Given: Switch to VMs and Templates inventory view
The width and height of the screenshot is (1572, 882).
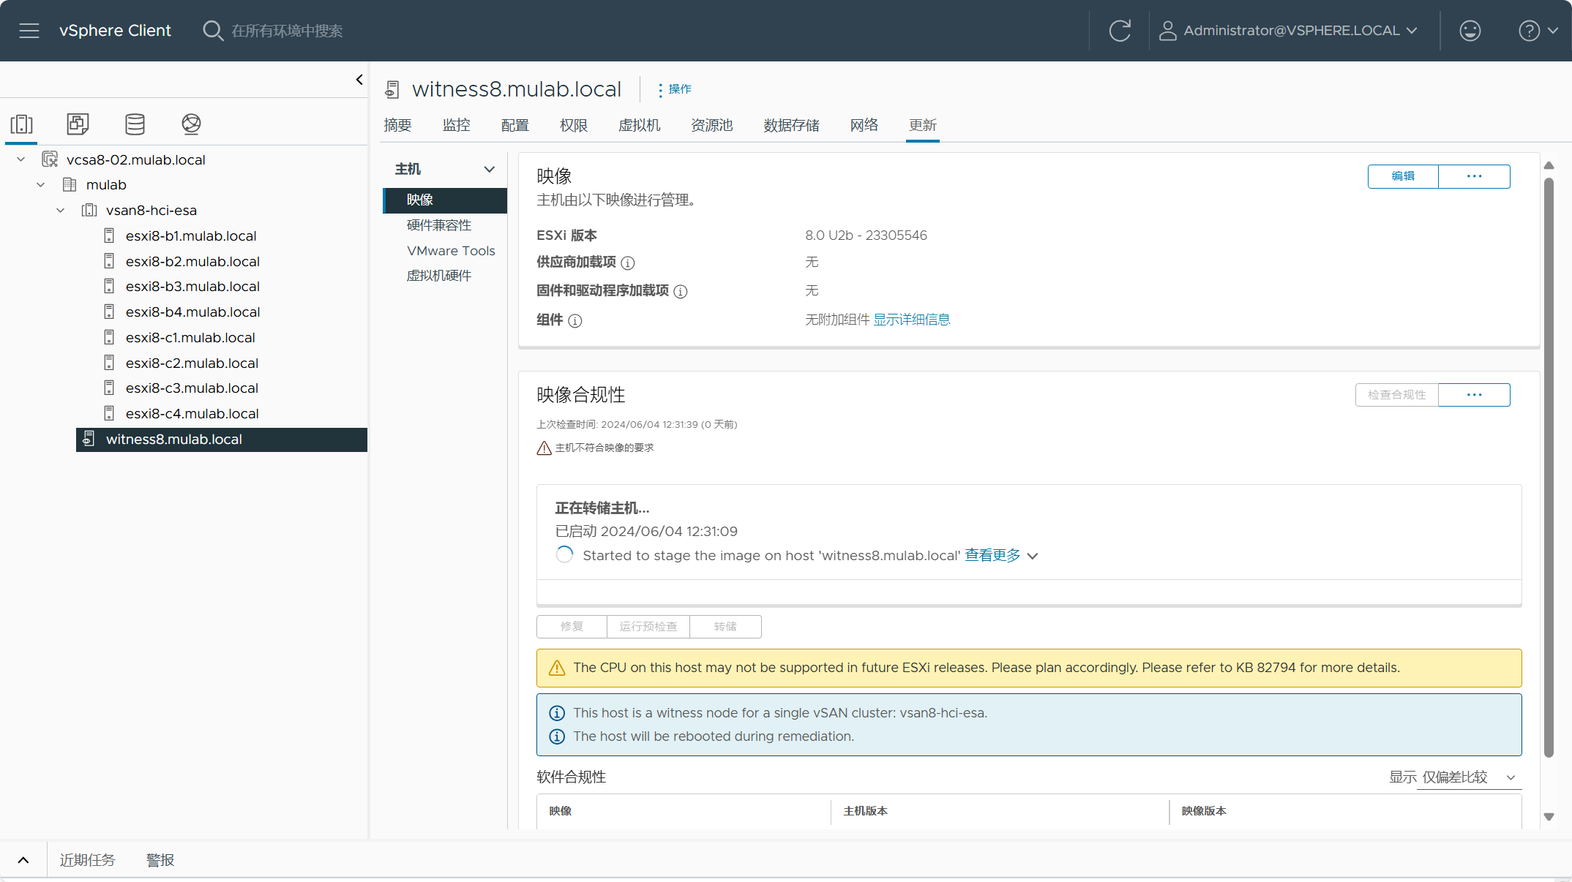Looking at the screenshot, I should coord(78,124).
